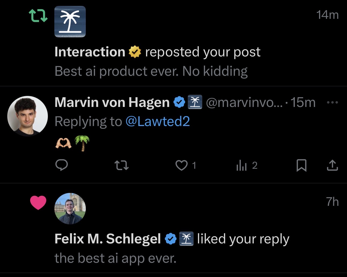Repost Marvin von Hagen's reply

tap(122, 165)
